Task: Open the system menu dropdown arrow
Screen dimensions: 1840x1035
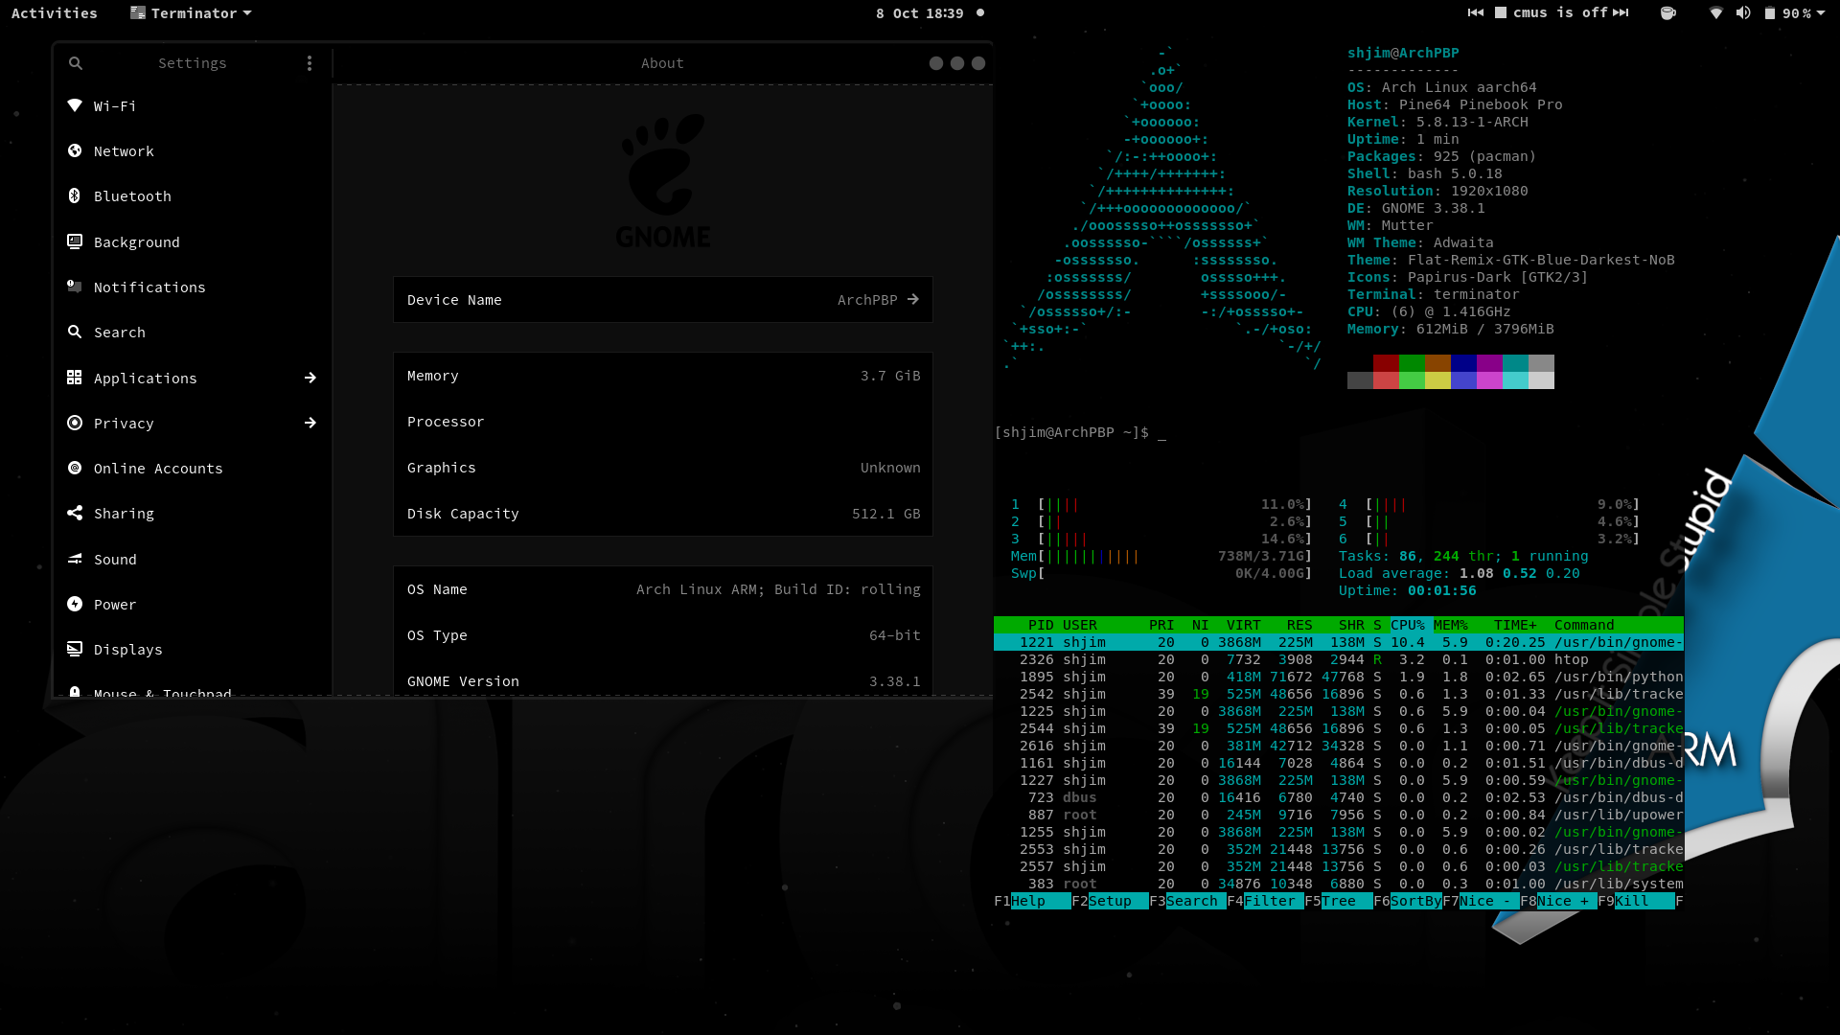Action: click(x=1820, y=13)
